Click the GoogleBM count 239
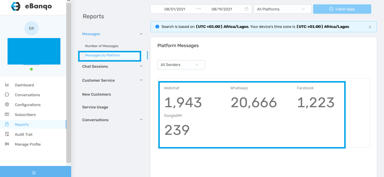 [x=177, y=130]
